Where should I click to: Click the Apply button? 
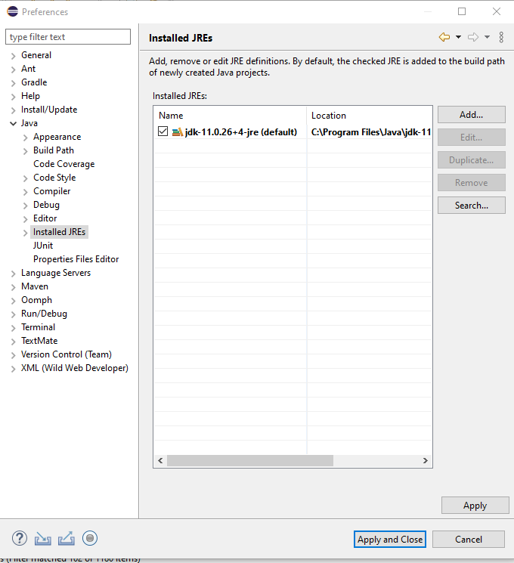click(x=475, y=506)
